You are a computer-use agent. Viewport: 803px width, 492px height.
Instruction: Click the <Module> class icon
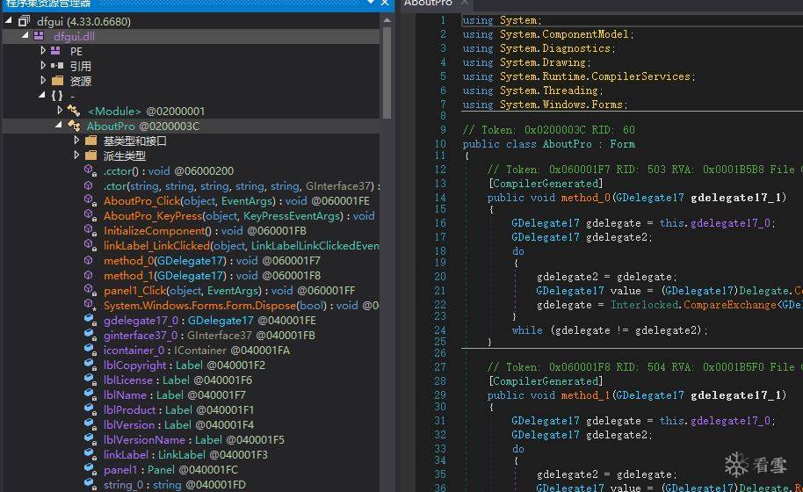tap(74, 111)
